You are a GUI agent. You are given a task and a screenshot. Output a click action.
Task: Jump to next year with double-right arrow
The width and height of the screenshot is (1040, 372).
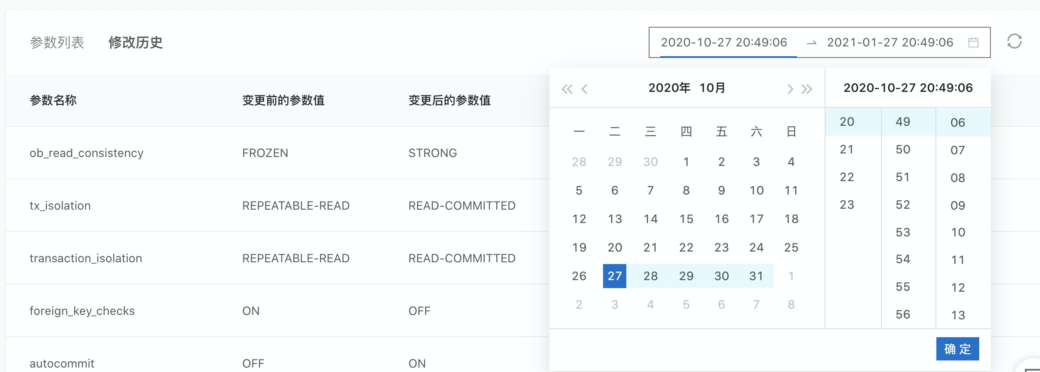click(x=807, y=89)
